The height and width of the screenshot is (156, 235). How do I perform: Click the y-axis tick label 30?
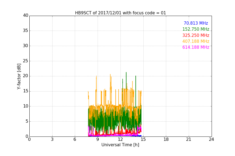(x=26, y=46)
